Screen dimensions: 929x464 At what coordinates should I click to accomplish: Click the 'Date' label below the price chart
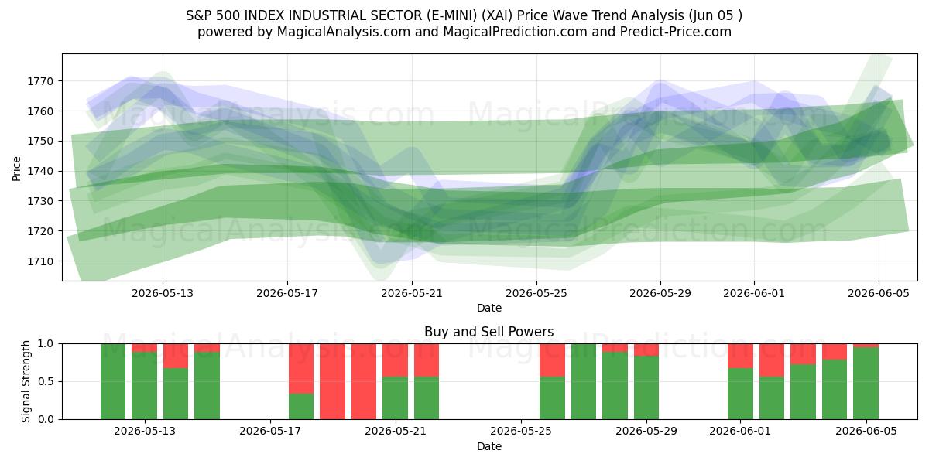(x=489, y=308)
